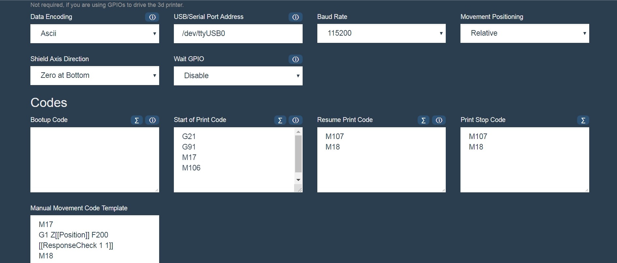Click inside the Manual Movement Code Template textarea

[x=95, y=239]
